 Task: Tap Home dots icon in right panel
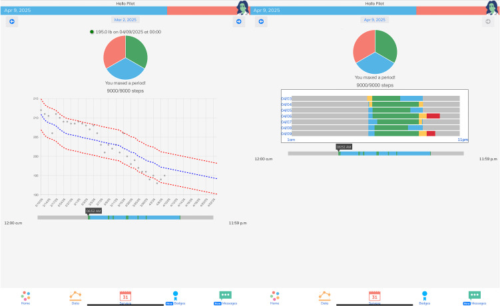(275, 296)
